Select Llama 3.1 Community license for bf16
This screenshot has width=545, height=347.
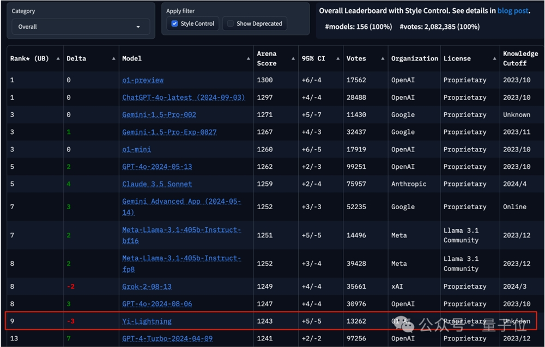(x=461, y=235)
